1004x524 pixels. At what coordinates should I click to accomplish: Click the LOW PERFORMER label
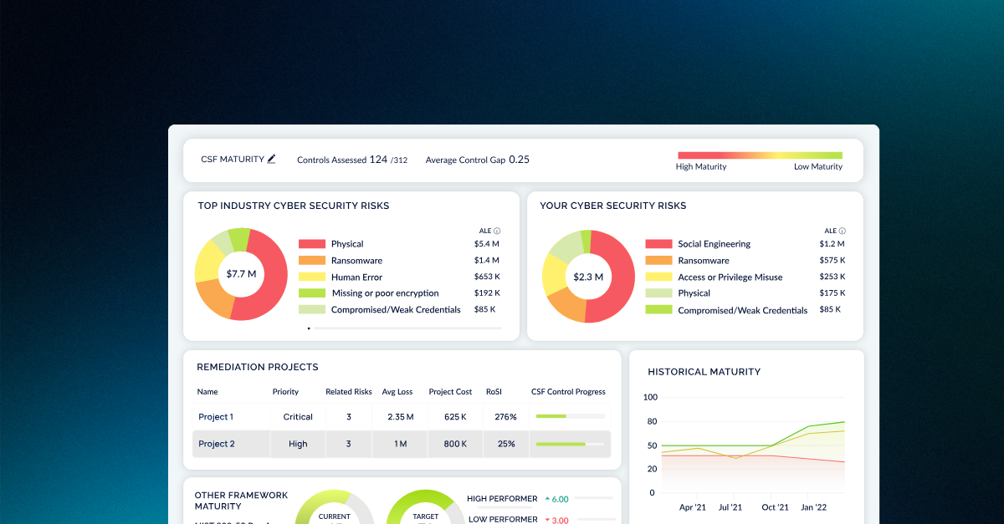[x=502, y=519]
